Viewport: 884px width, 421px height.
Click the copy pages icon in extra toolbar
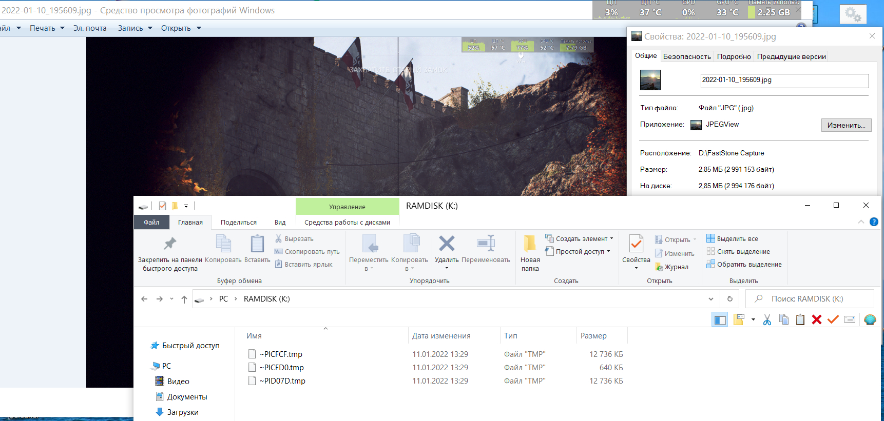coord(784,319)
